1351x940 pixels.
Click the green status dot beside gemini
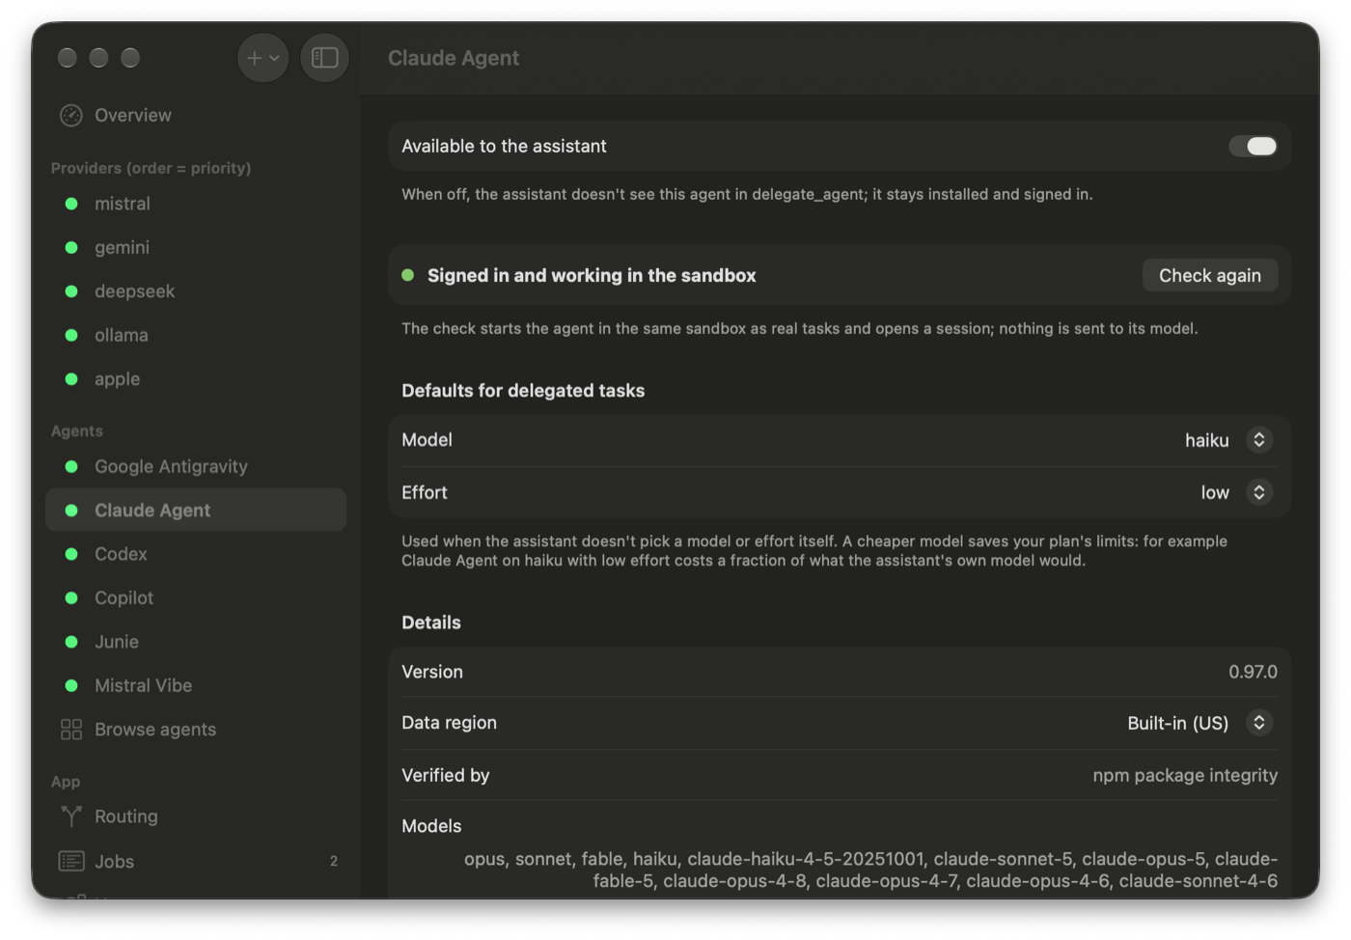(71, 248)
